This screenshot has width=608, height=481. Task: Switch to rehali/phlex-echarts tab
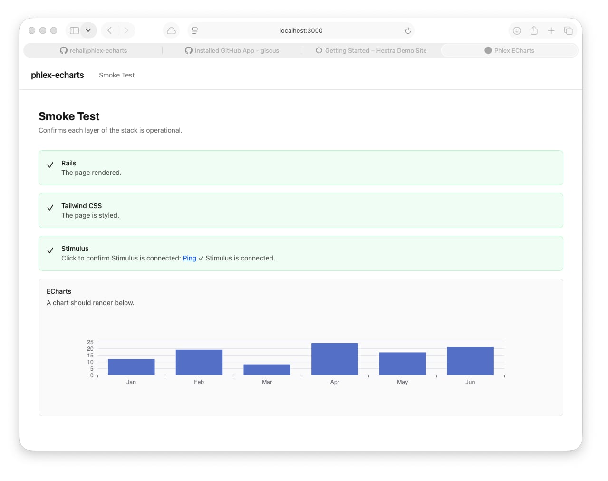click(94, 50)
